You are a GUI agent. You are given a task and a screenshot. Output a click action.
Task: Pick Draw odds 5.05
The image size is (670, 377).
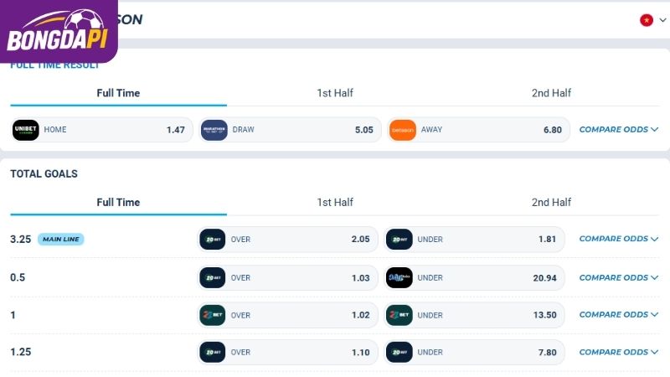(290, 130)
